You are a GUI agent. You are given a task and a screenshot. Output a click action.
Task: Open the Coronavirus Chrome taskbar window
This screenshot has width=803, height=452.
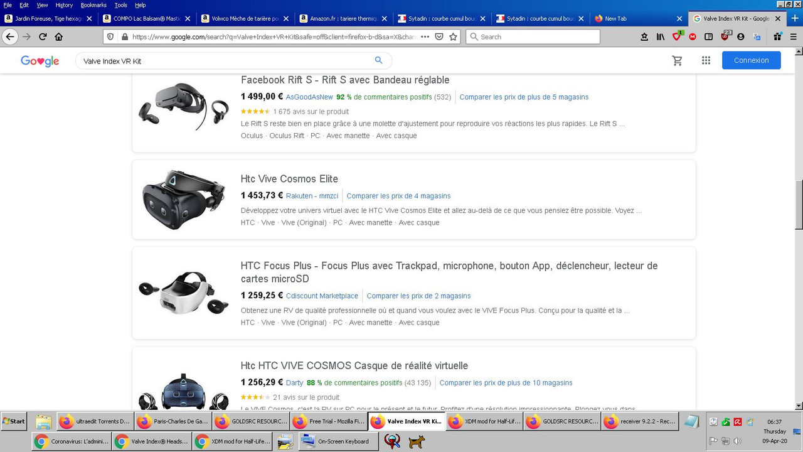[x=72, y=441]
